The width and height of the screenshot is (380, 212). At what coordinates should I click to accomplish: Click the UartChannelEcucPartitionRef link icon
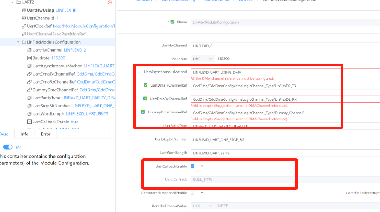pos(24,34)
